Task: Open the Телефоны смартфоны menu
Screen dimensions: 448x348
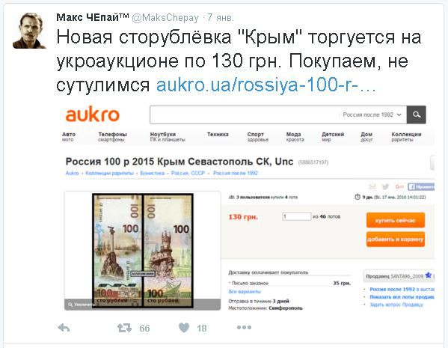Action: pyautogui.click(x=112, y=137)
